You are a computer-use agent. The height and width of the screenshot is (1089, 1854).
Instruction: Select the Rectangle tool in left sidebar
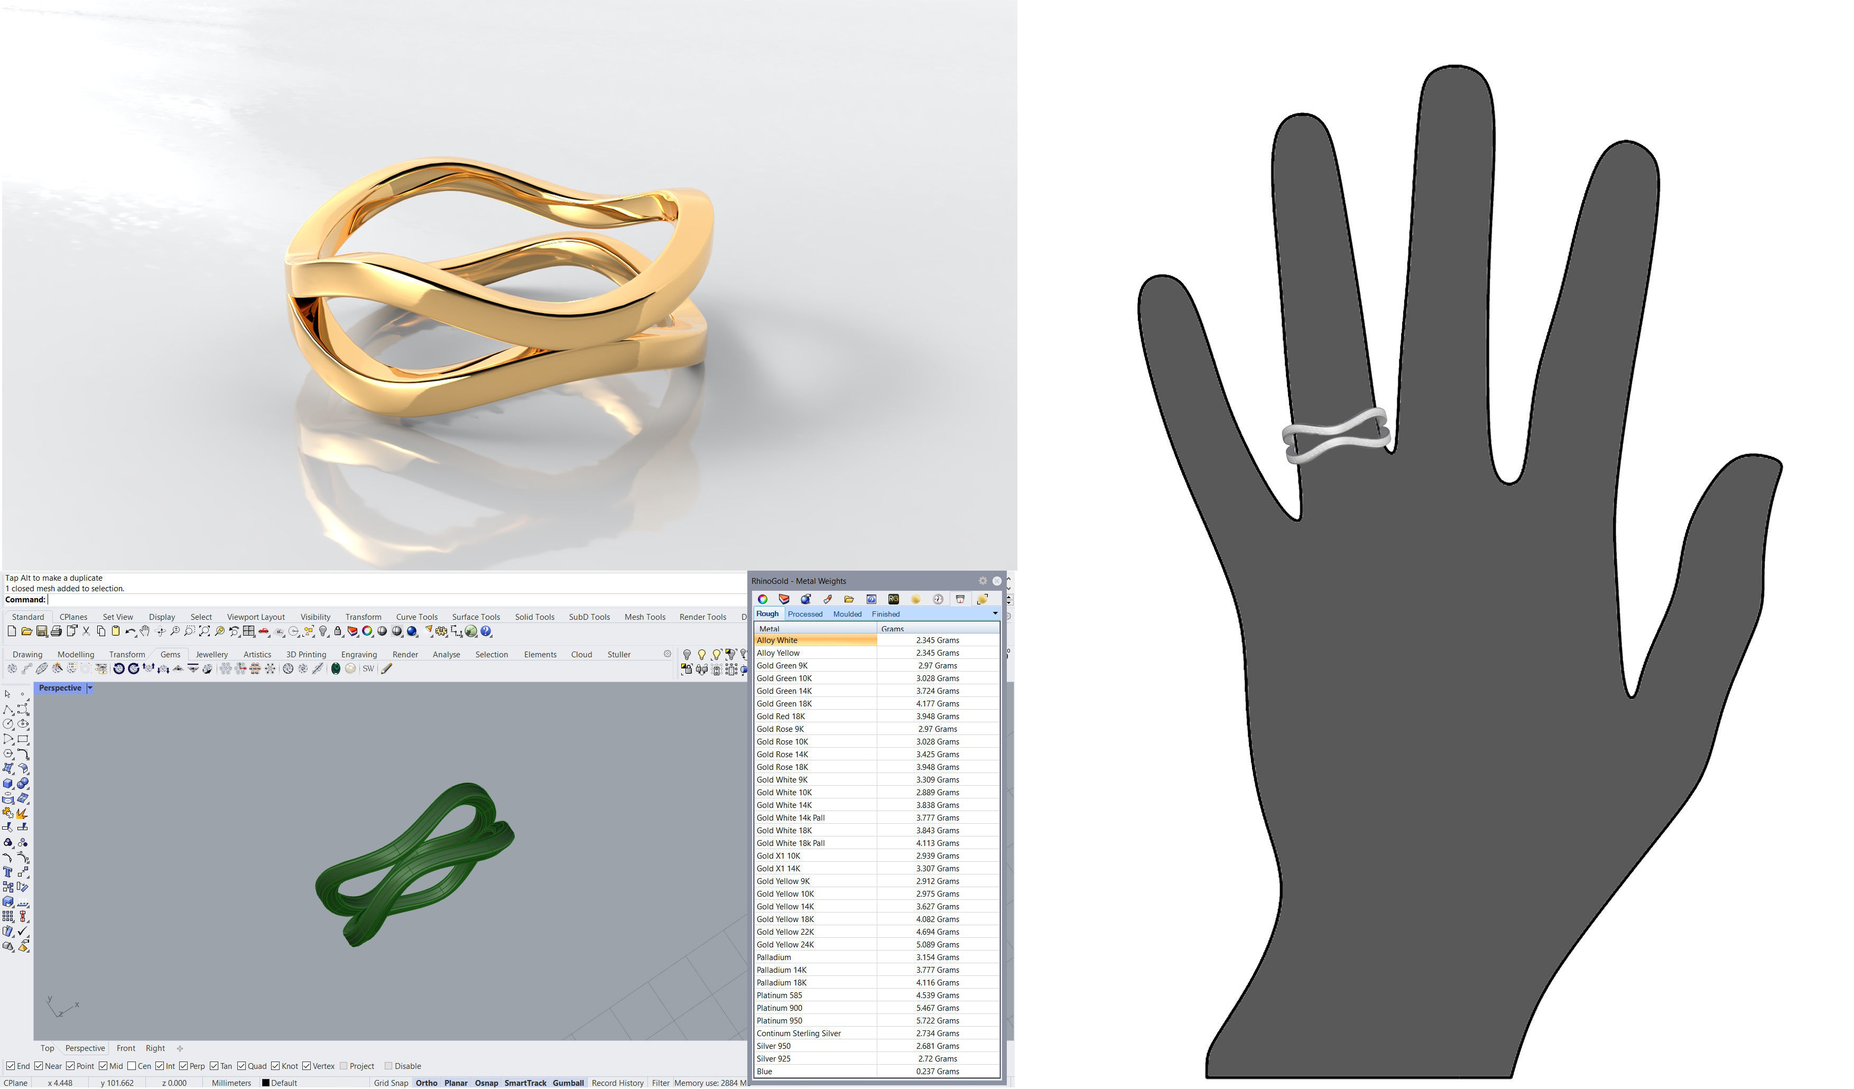tap(23, 739)
